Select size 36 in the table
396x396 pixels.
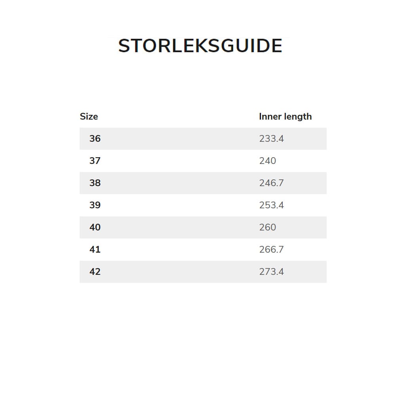95,139
